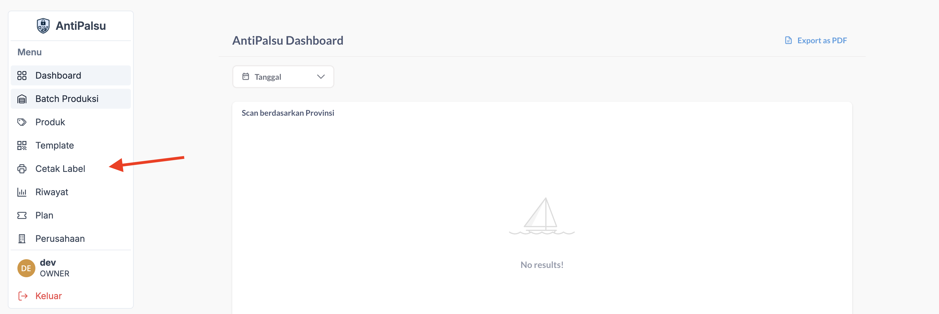The height and width of the screenshot is (314, 939).
Task: Click the Export as PDF document icon
Action: [788, 40]
